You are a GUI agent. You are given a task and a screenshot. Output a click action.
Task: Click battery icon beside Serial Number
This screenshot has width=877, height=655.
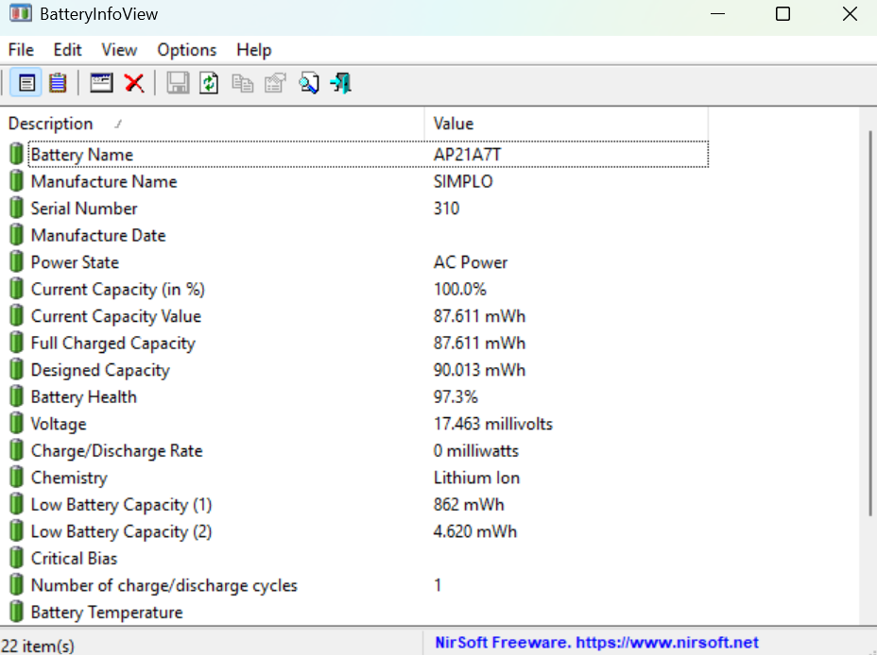(x=16, y=208)
